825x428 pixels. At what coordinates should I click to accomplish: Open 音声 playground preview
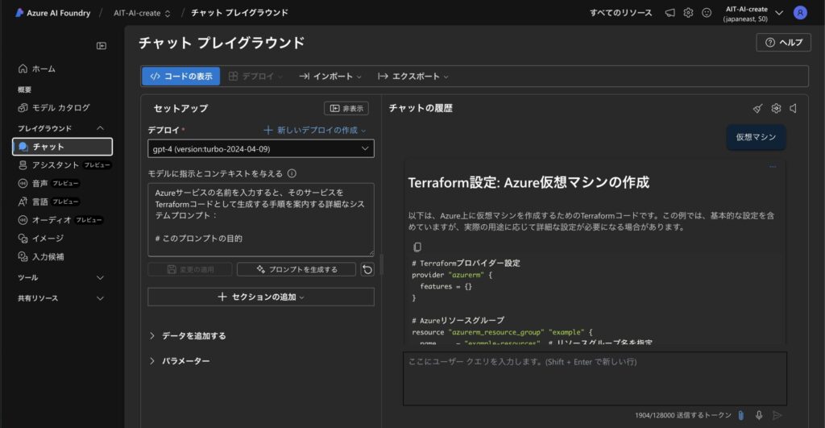coord(48,183)
